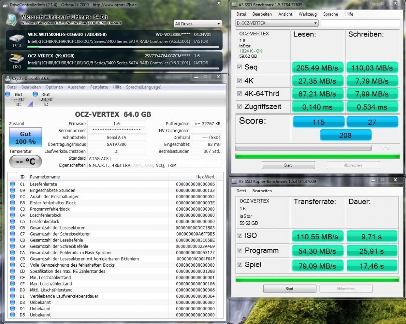The image size is (406, 324).
Task: Click the Betriebsstunden value 307 Std.
Action: pyautogui.click(x=206, y=152)
